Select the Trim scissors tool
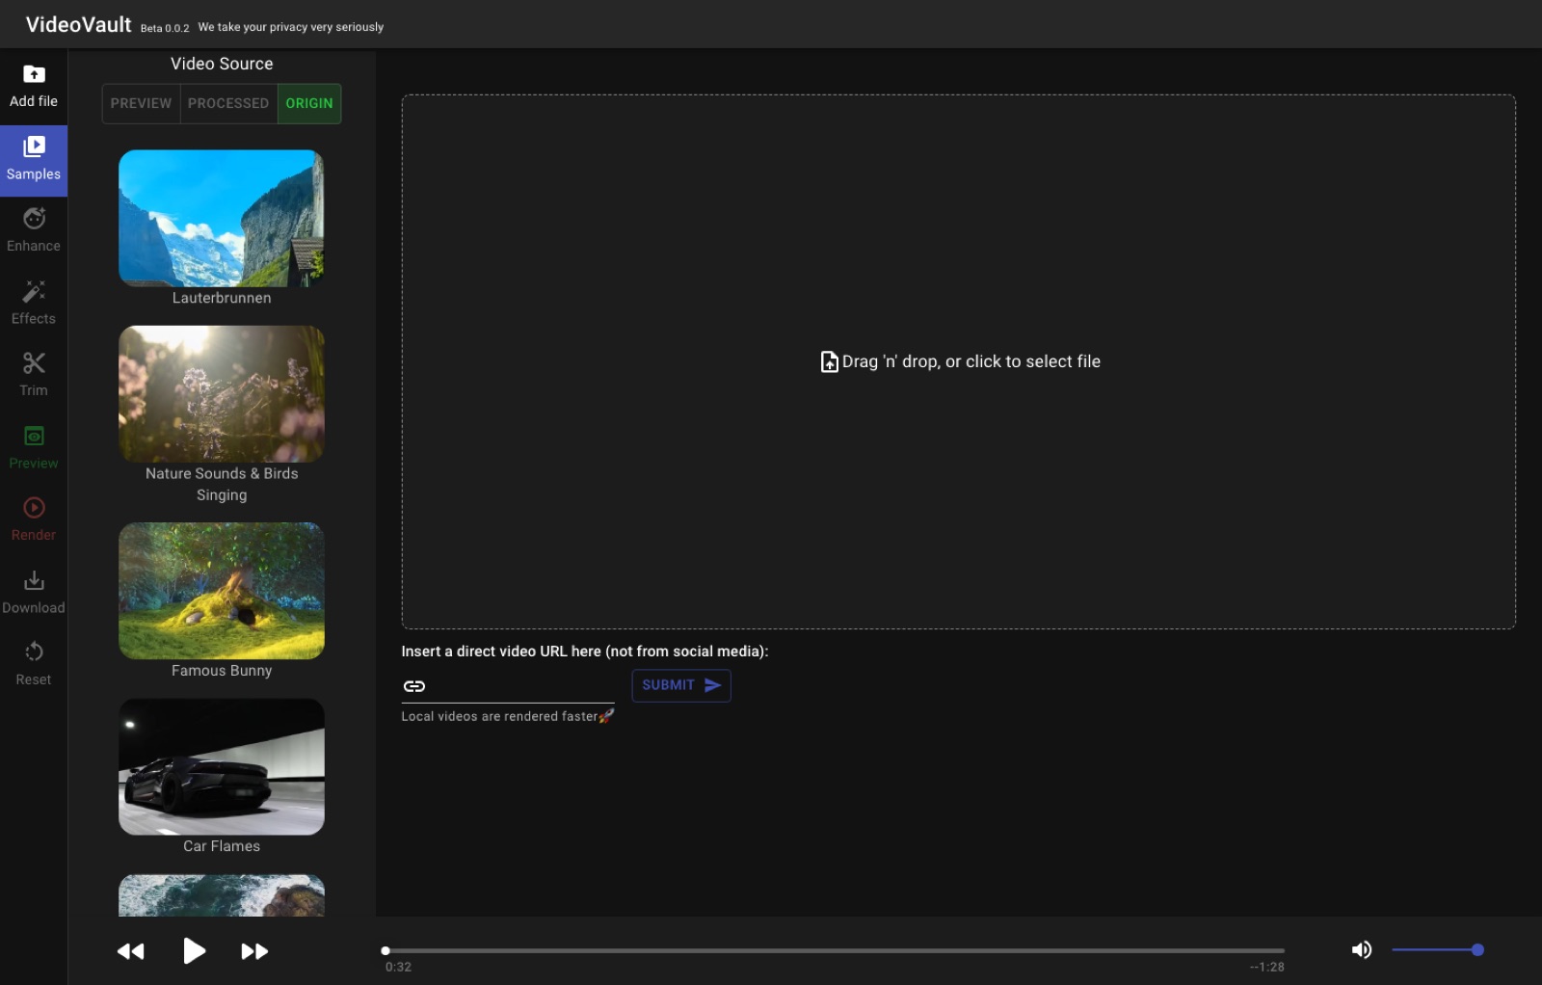The width and height of the screenshot is (1542, 985). pos(34,376)
